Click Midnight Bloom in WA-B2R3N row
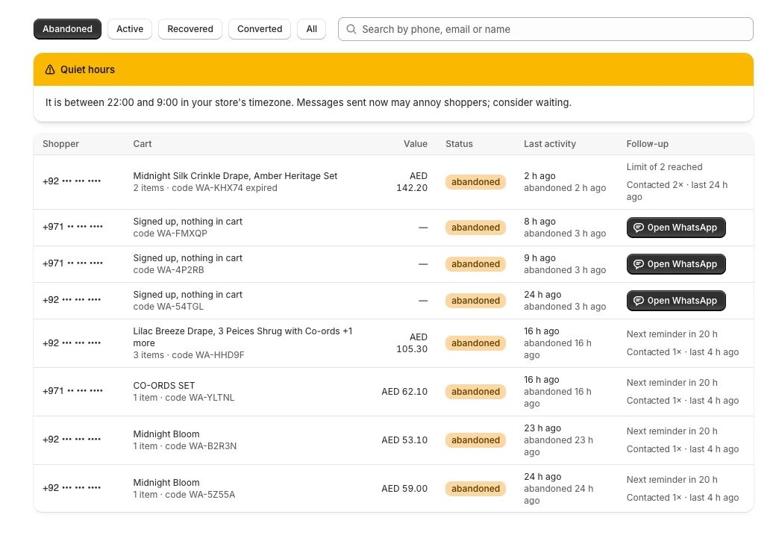776x541 pixels. click(x=166, y=434)
